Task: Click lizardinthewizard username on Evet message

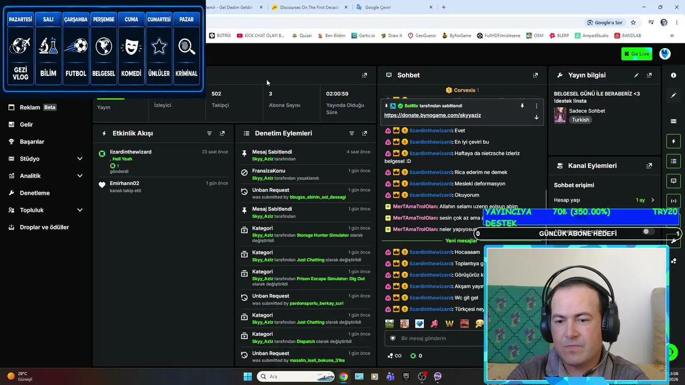Action: [431, 130]
